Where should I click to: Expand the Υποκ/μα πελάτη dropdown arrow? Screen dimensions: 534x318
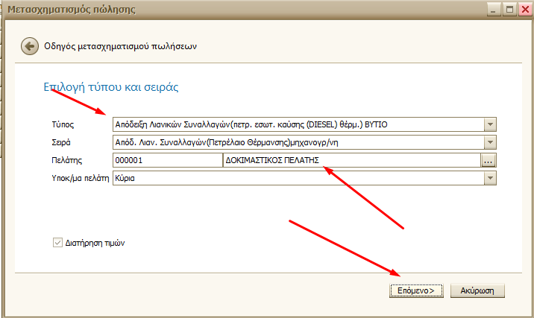coord(489,178)
